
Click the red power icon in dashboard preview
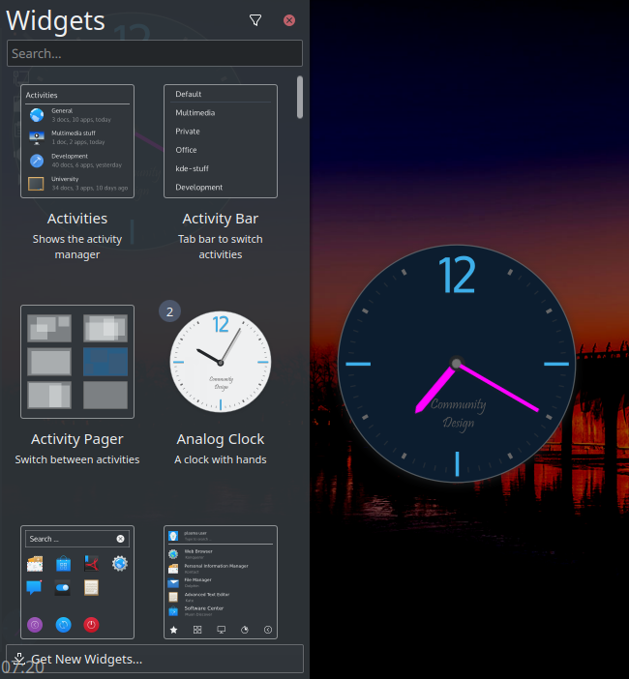coord(91,624)
